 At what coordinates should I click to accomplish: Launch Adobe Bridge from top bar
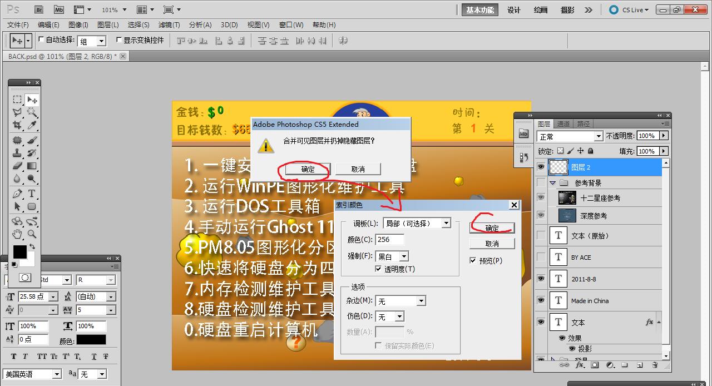click(39, 9)
